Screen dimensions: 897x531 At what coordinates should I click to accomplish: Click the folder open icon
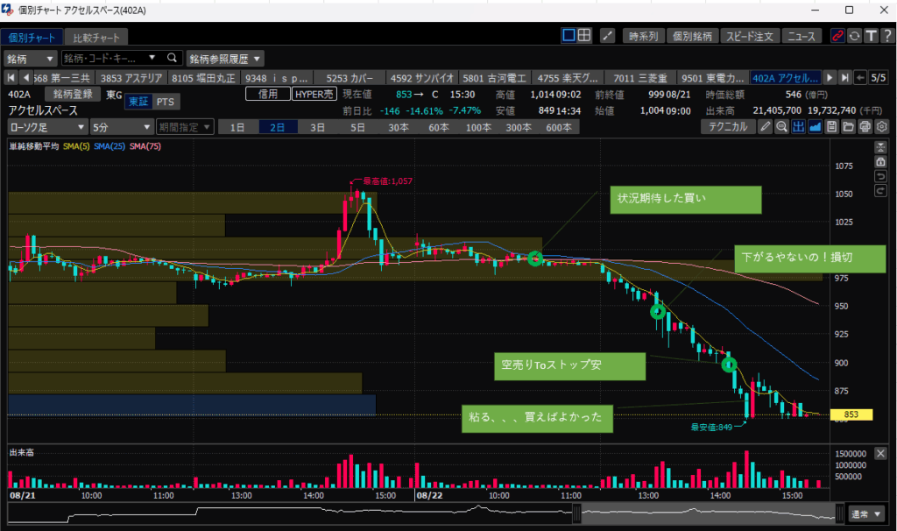pos(848,127)
